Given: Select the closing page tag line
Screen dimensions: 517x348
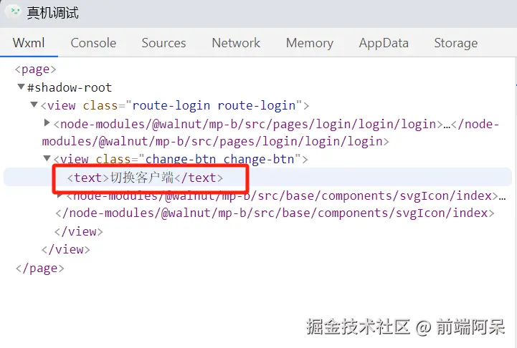Looking at the screenshot, I should (x=39, y=268).
